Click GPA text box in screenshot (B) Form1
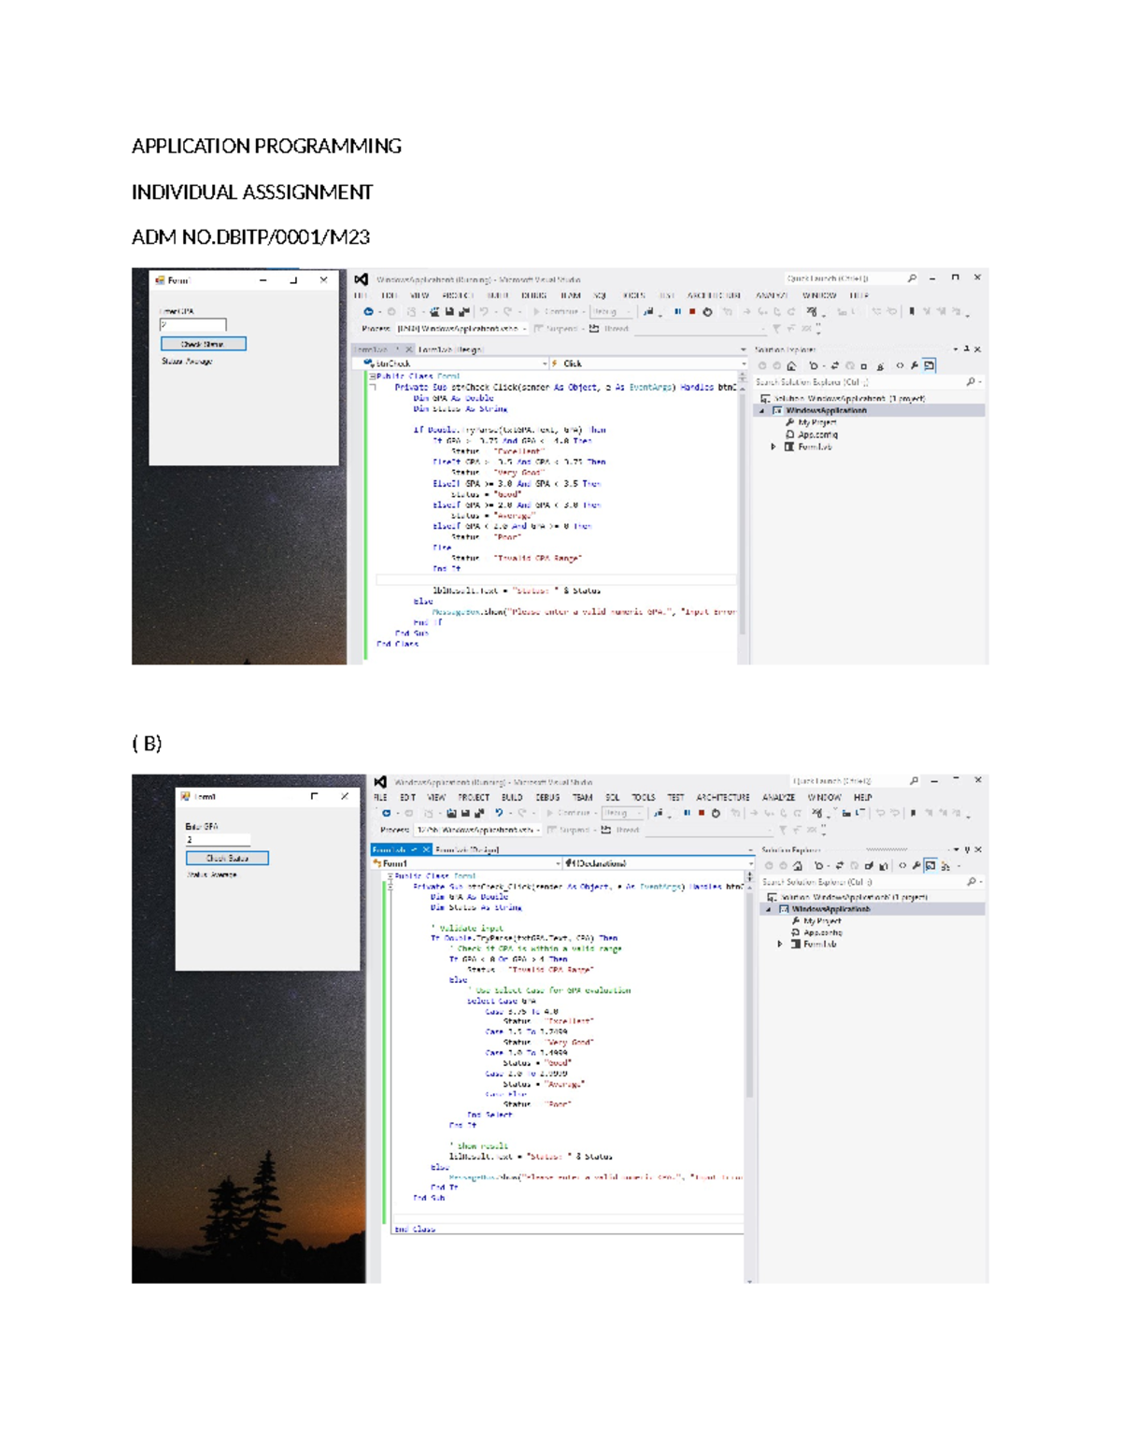Viewport: 1121px width, 1451px height. coord(218,839)
